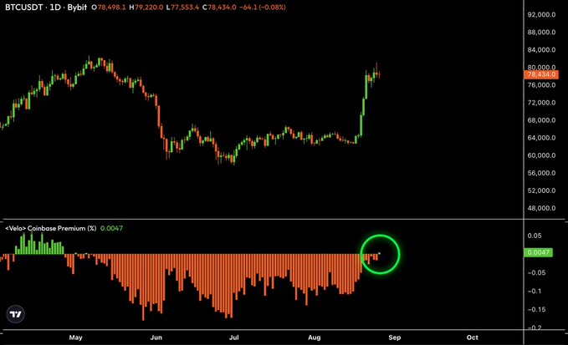Select the Aug label on the time axis
The width and height of the screenshot is (568, 345).
315,337
